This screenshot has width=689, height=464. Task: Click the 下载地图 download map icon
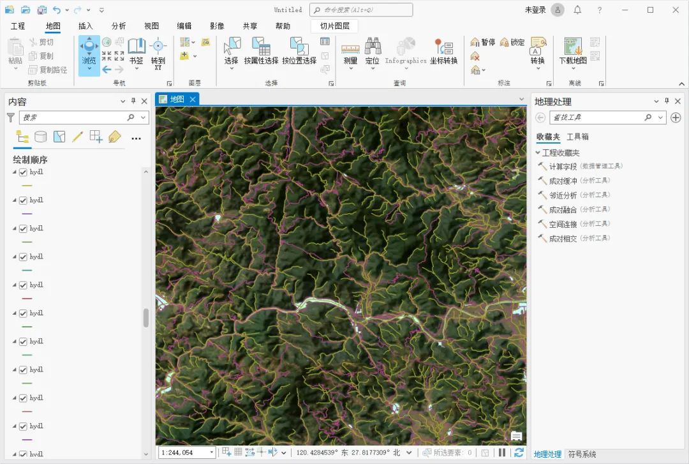coord(573,52)
